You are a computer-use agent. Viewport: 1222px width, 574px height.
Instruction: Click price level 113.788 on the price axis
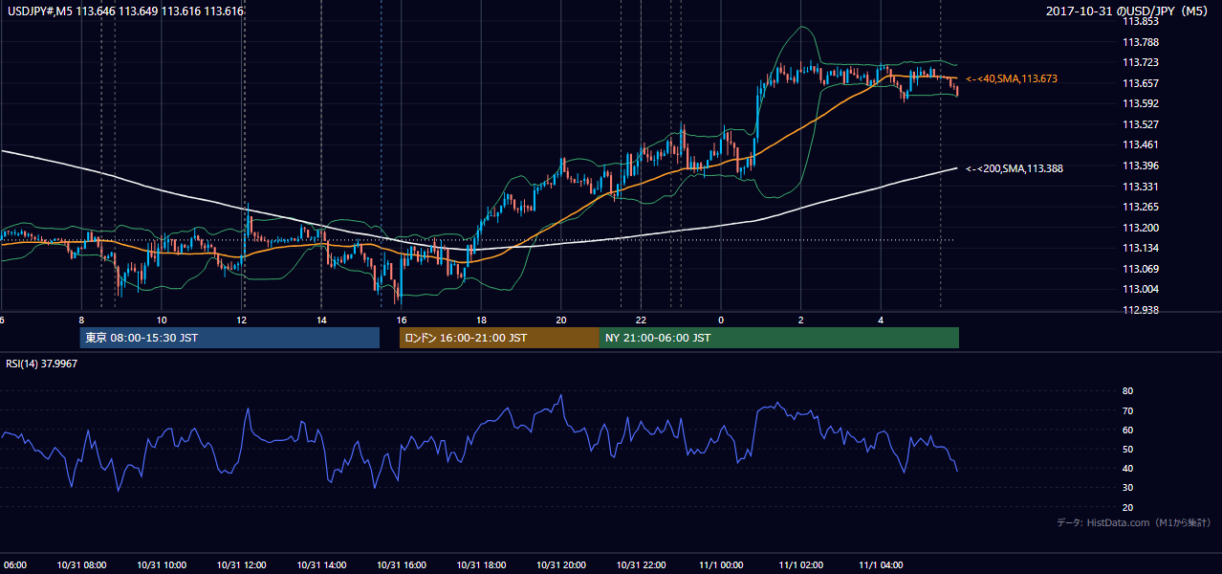click(1142, 42)
